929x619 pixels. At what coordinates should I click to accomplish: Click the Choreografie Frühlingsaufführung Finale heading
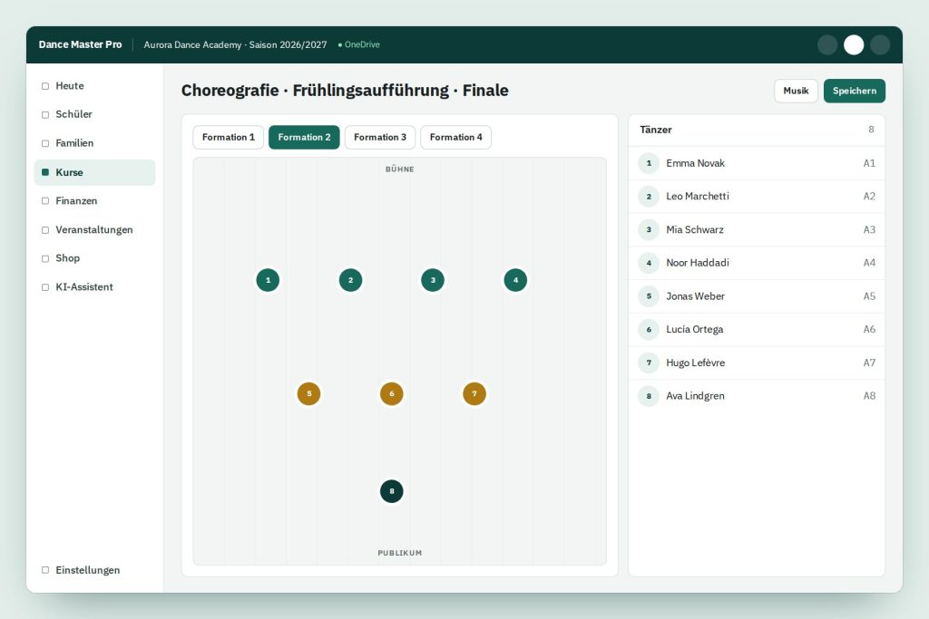345,91
